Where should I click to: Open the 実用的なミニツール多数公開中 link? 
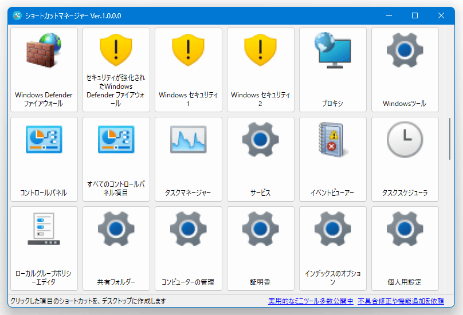310,301
